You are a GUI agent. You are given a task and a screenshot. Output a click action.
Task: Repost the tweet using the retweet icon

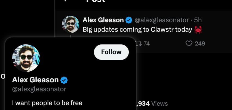point(139,43)
